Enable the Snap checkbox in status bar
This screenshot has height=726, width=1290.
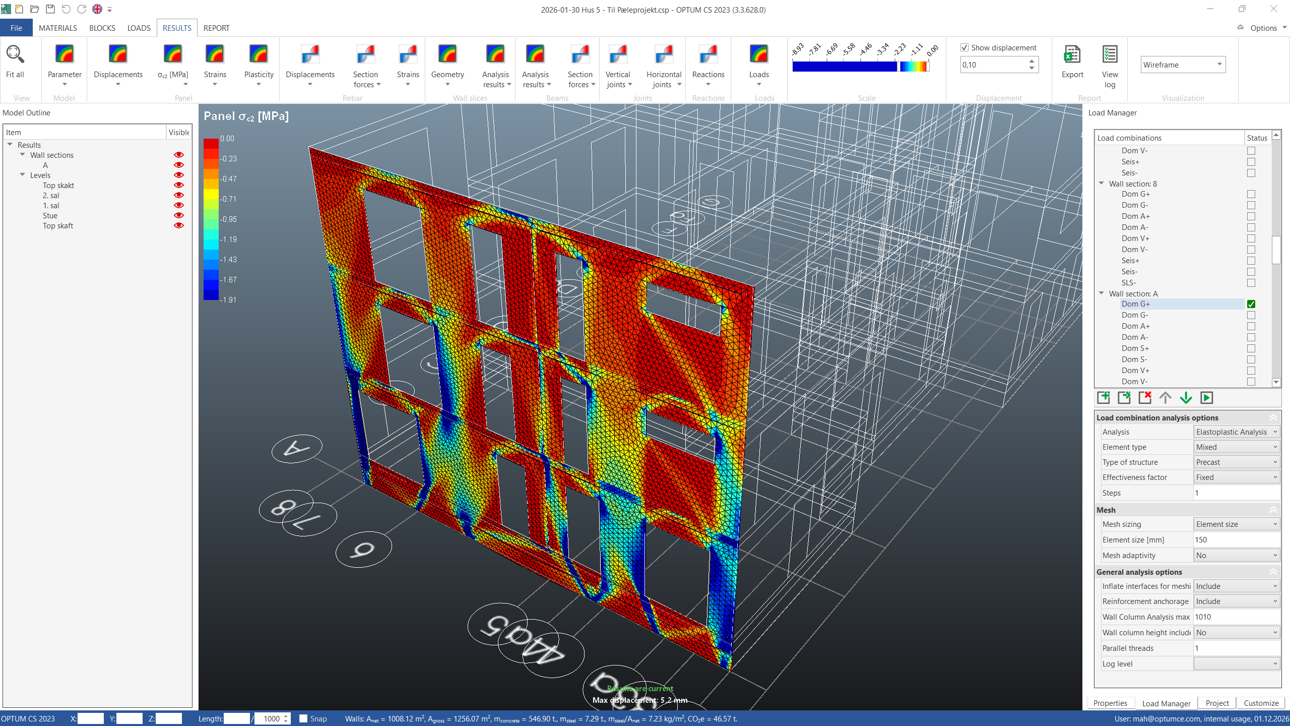pos(303,718)
